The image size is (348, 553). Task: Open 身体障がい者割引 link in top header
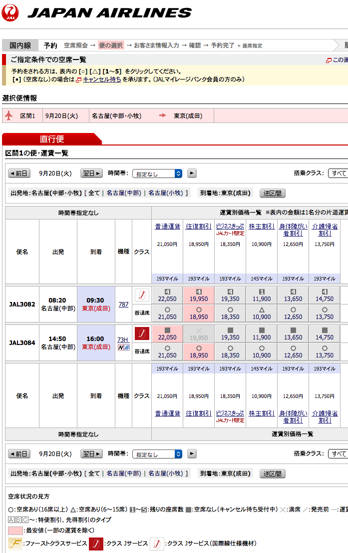(293, 230)
